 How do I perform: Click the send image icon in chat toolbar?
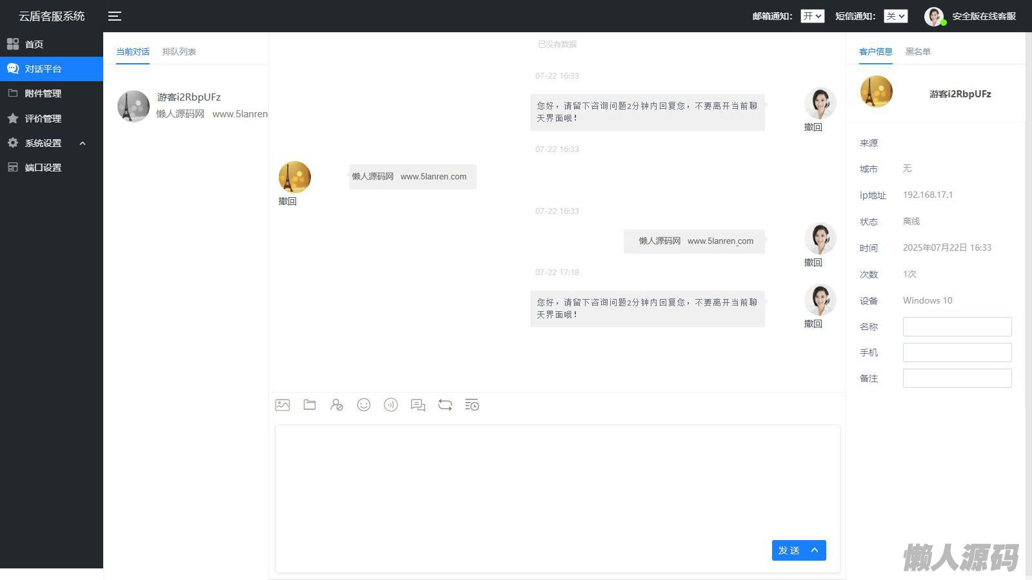pos(283,405)
